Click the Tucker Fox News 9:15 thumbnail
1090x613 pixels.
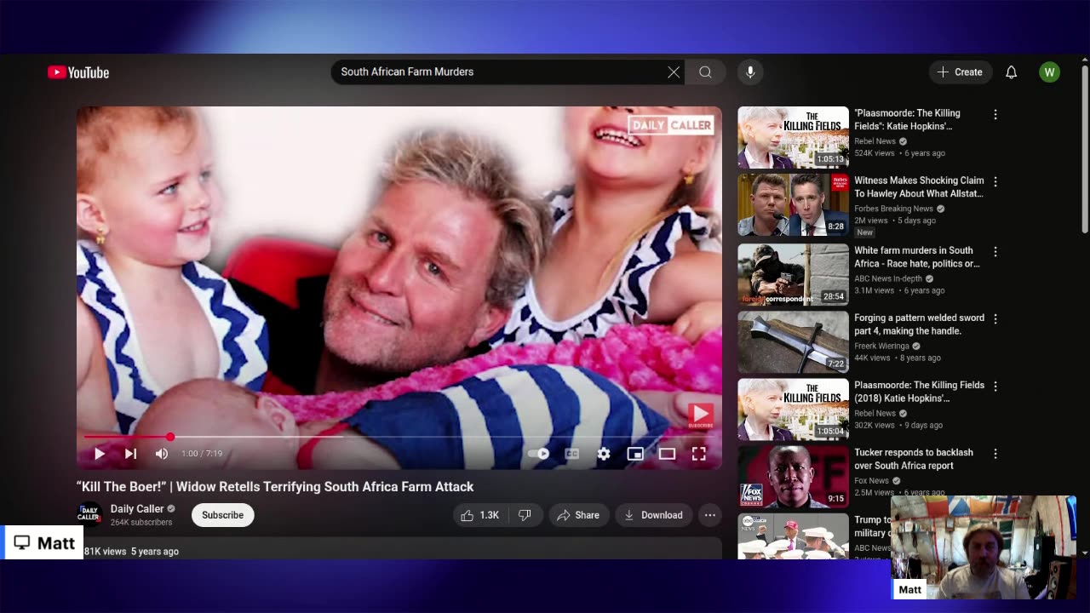click(793, 477)
